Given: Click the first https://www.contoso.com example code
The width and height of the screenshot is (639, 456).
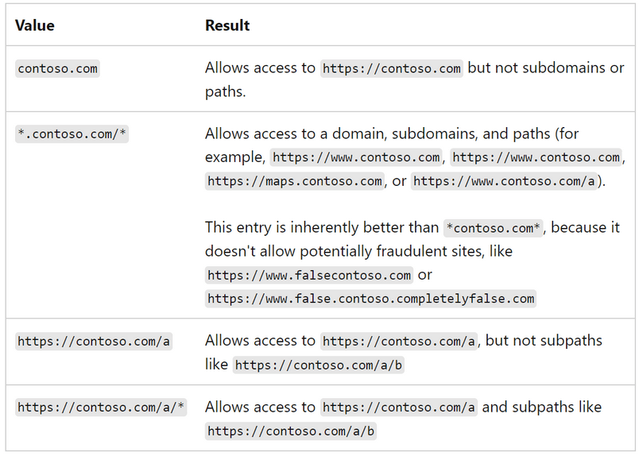Looking at the screenshot, I should (x=356, y=157).
